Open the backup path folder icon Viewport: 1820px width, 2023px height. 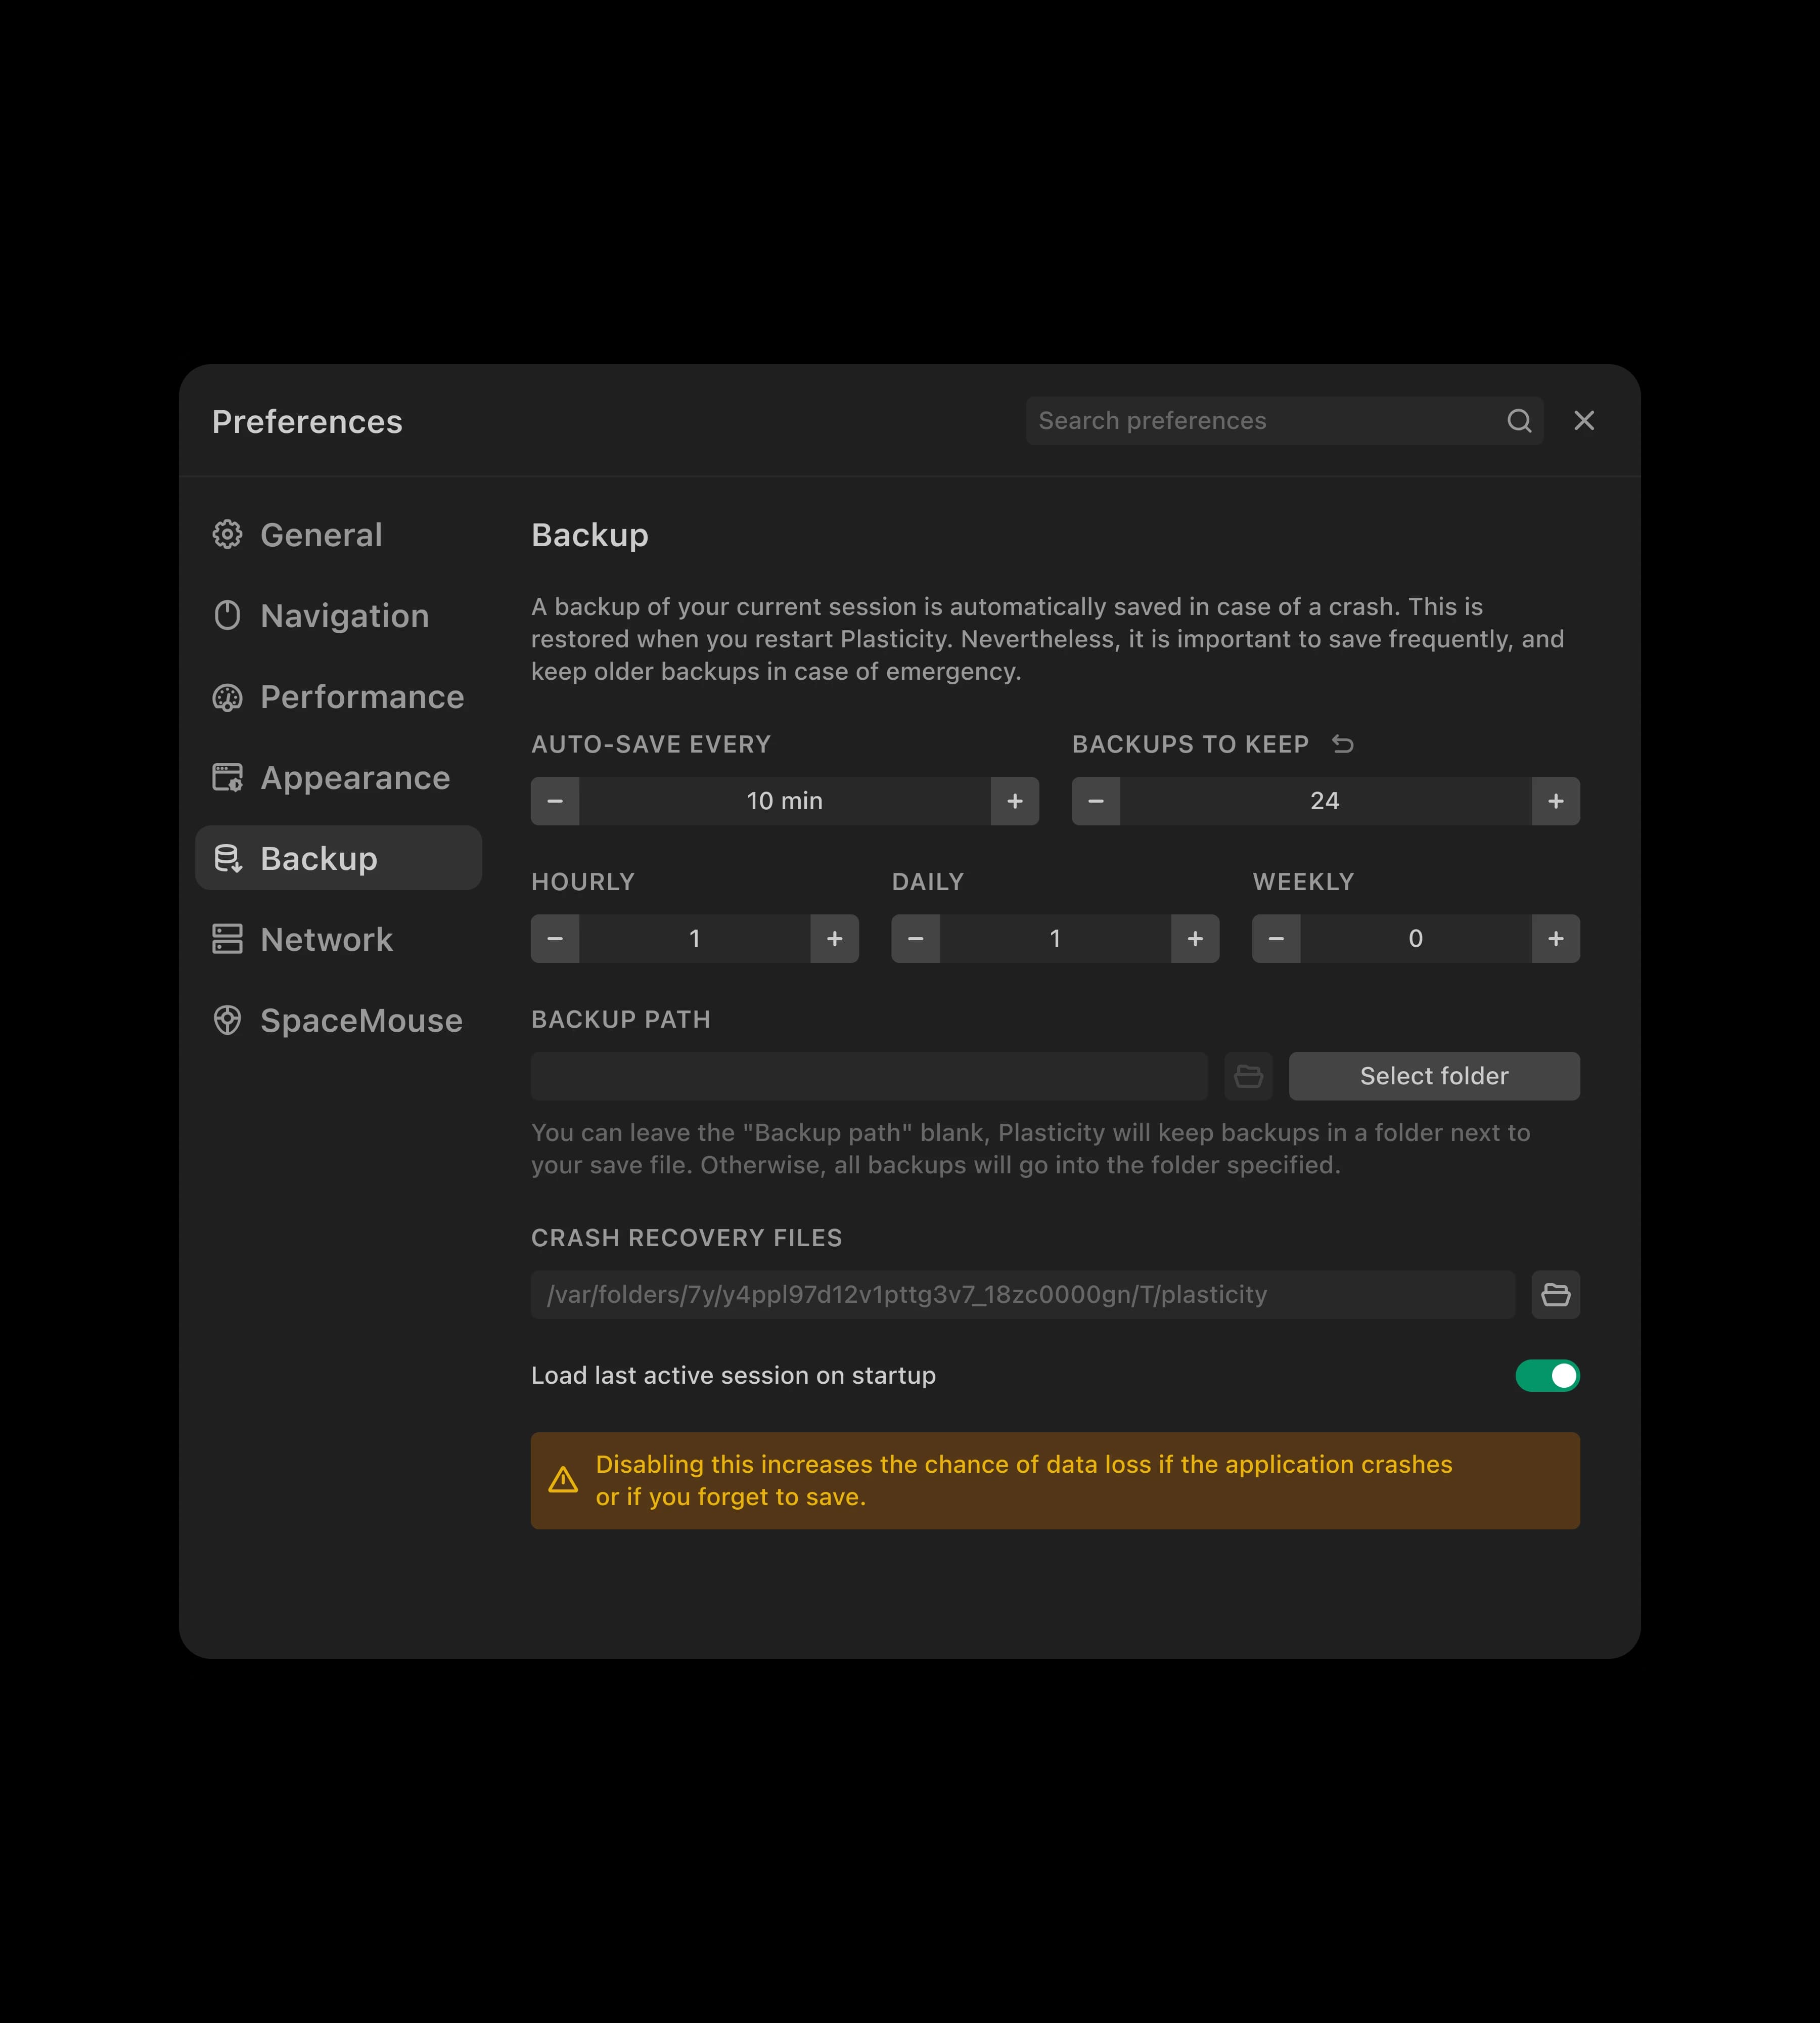[1248, 1076]
